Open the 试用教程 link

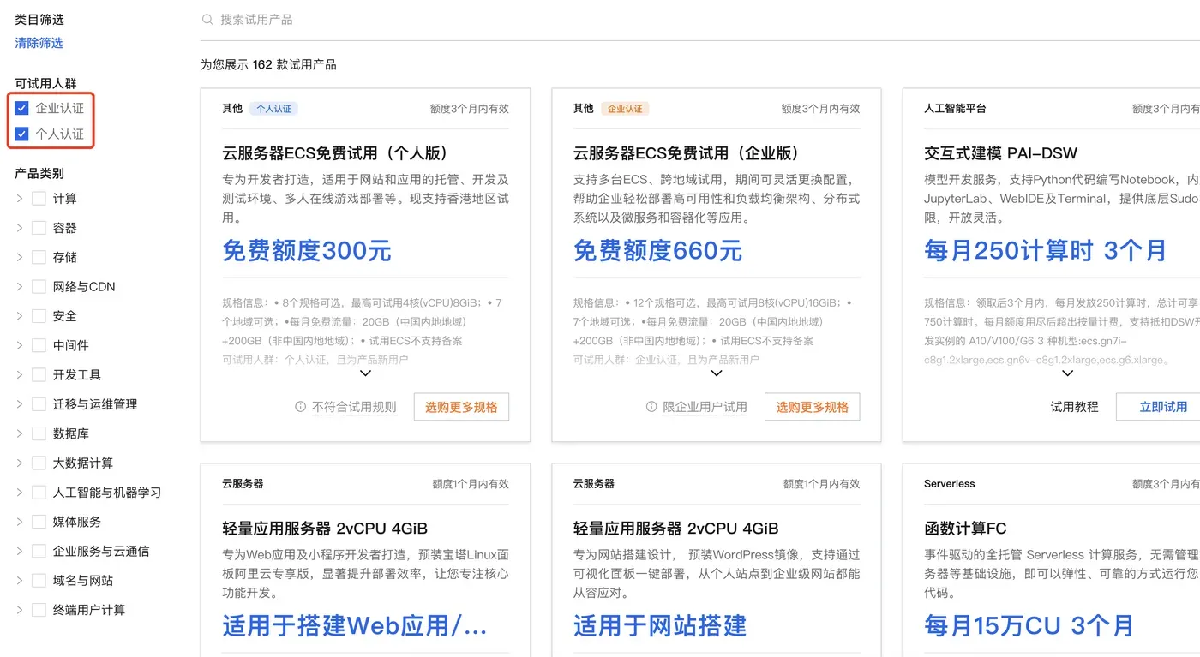click(x=1074, y=407)
